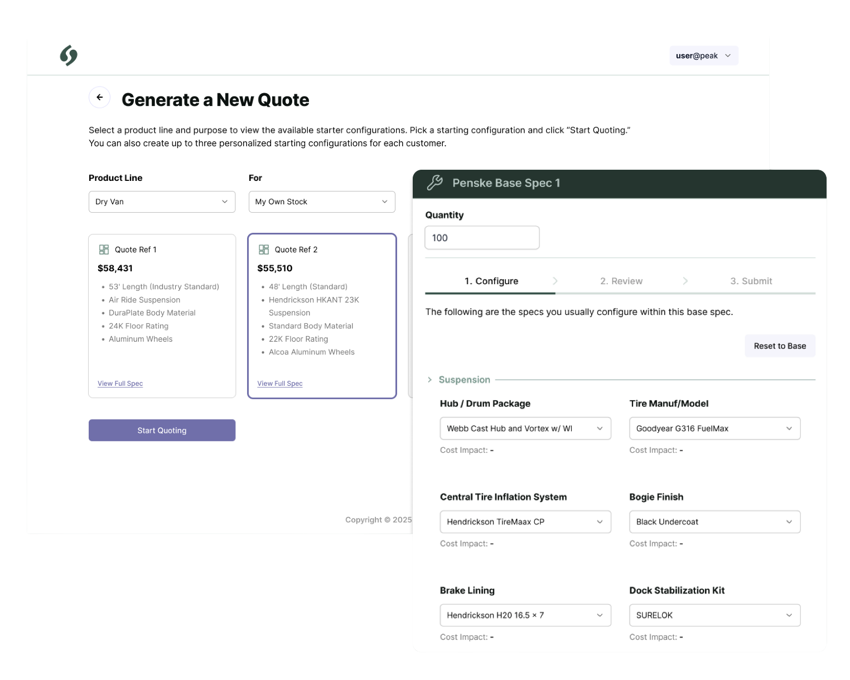
Task: Click the Quote Ref 1 grid icon
Action: pos(104,250)
